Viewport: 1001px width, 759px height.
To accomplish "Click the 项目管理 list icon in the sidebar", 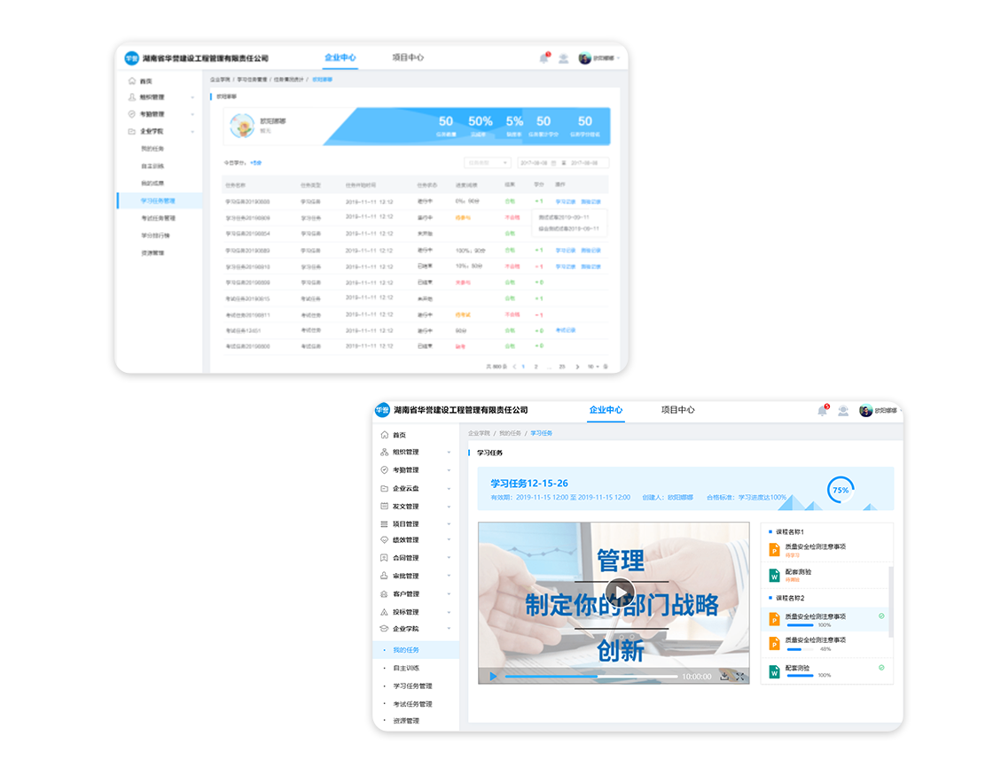I will pyautogui.click(x=384, y=524).
